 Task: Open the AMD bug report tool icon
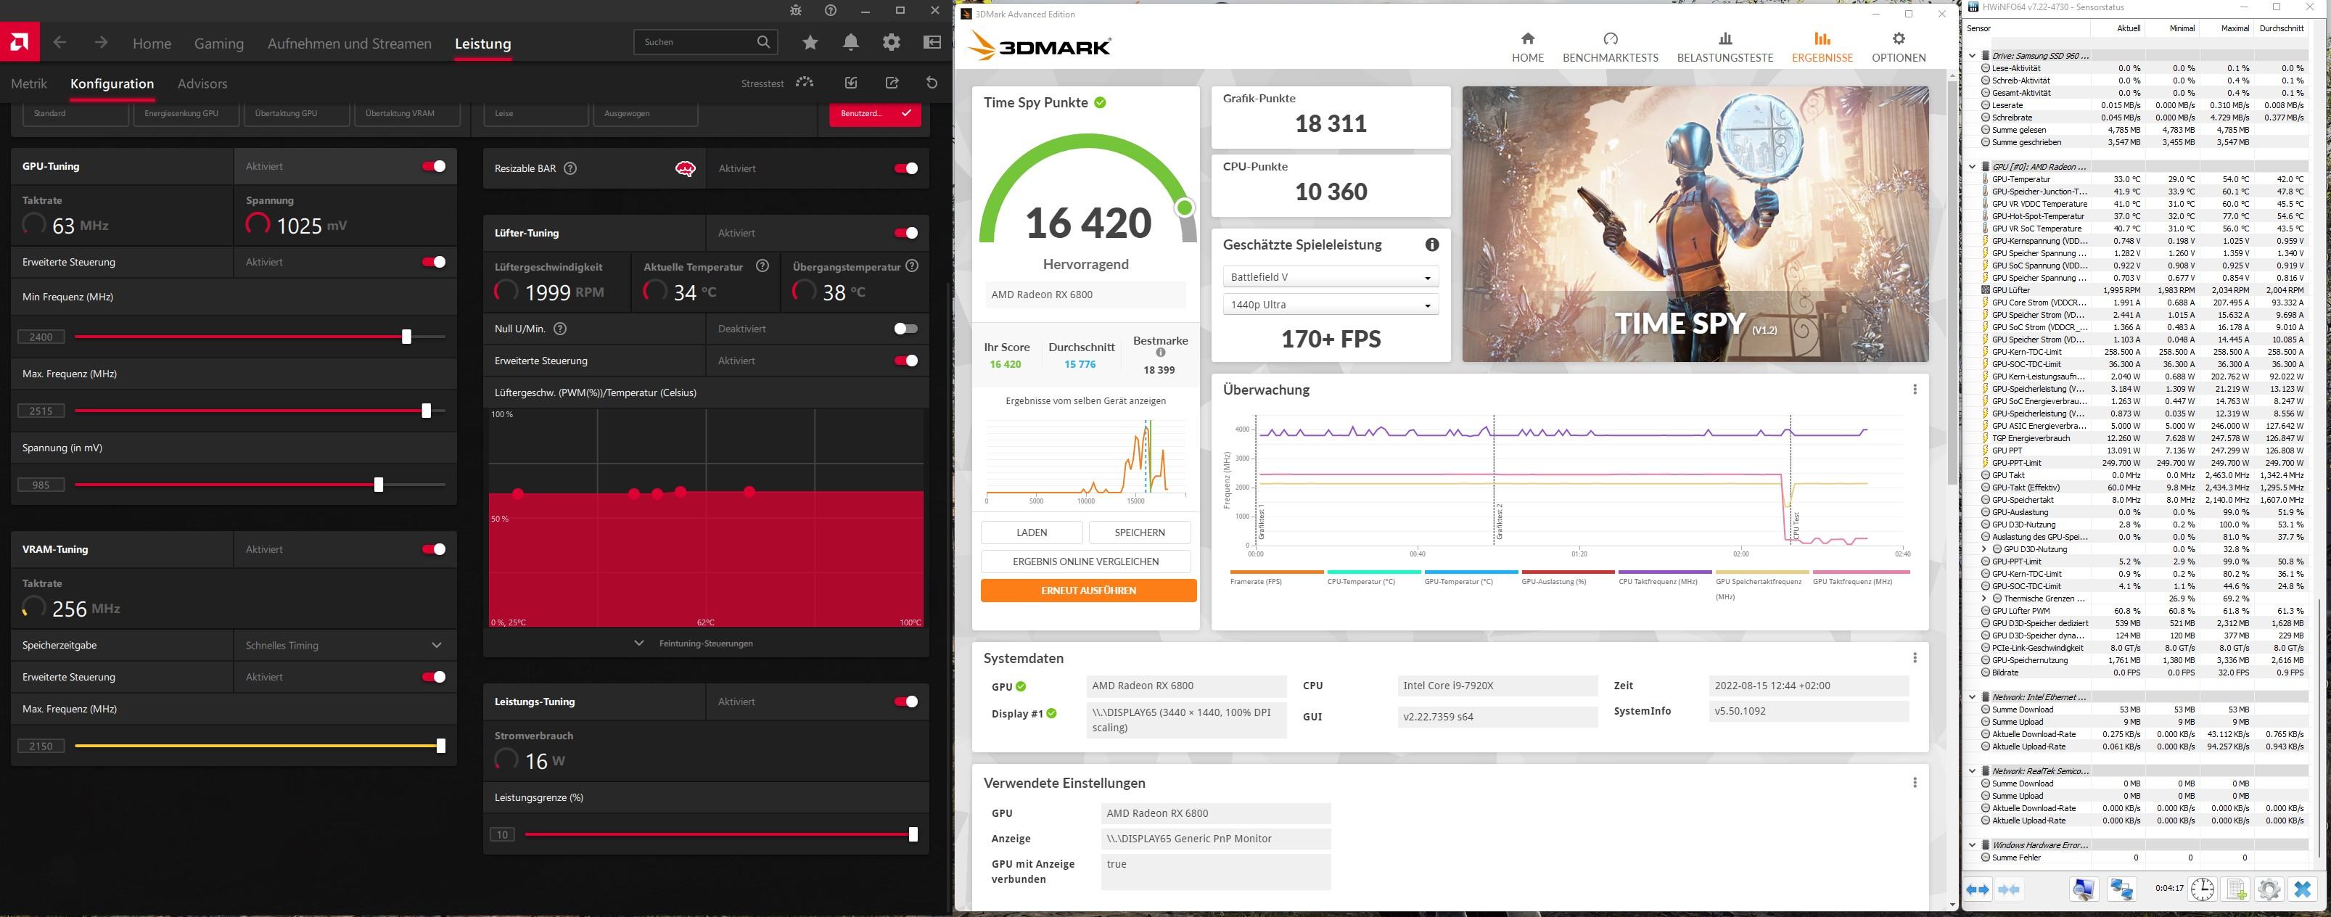click(x=795, y=10)
